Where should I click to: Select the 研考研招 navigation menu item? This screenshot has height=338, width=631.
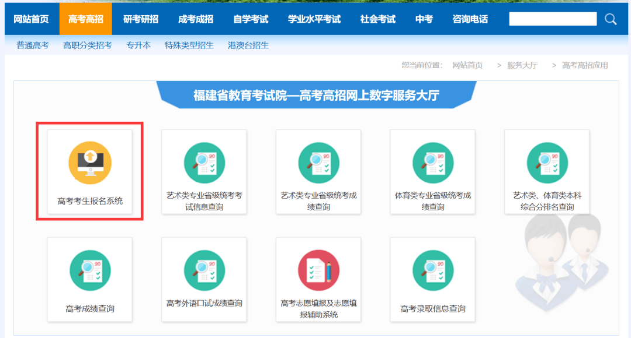141,19
